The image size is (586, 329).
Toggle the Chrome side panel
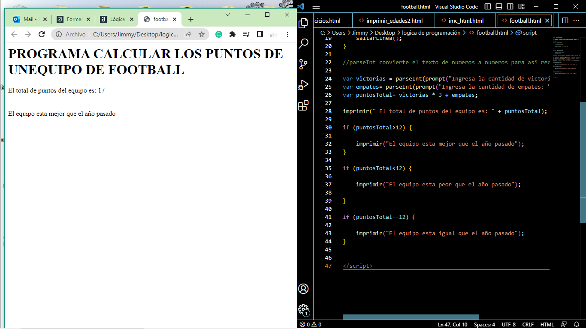[x=260, y=34]
